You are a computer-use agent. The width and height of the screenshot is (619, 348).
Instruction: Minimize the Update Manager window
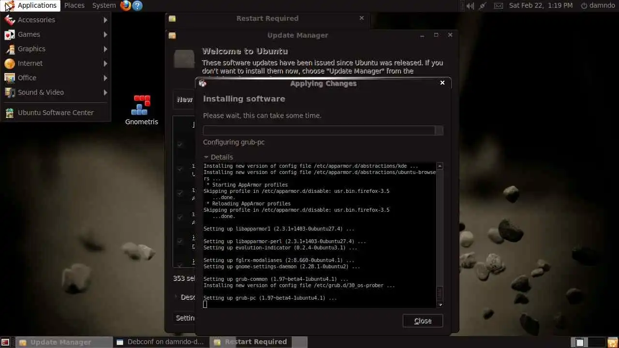[422, 35]
